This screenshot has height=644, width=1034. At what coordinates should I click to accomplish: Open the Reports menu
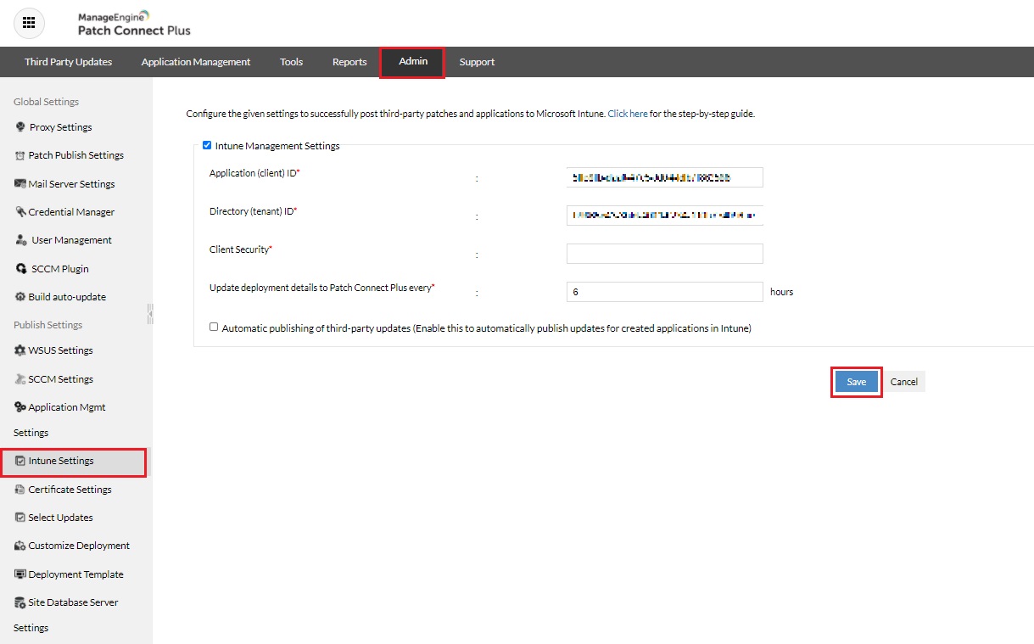click(349, 62)
